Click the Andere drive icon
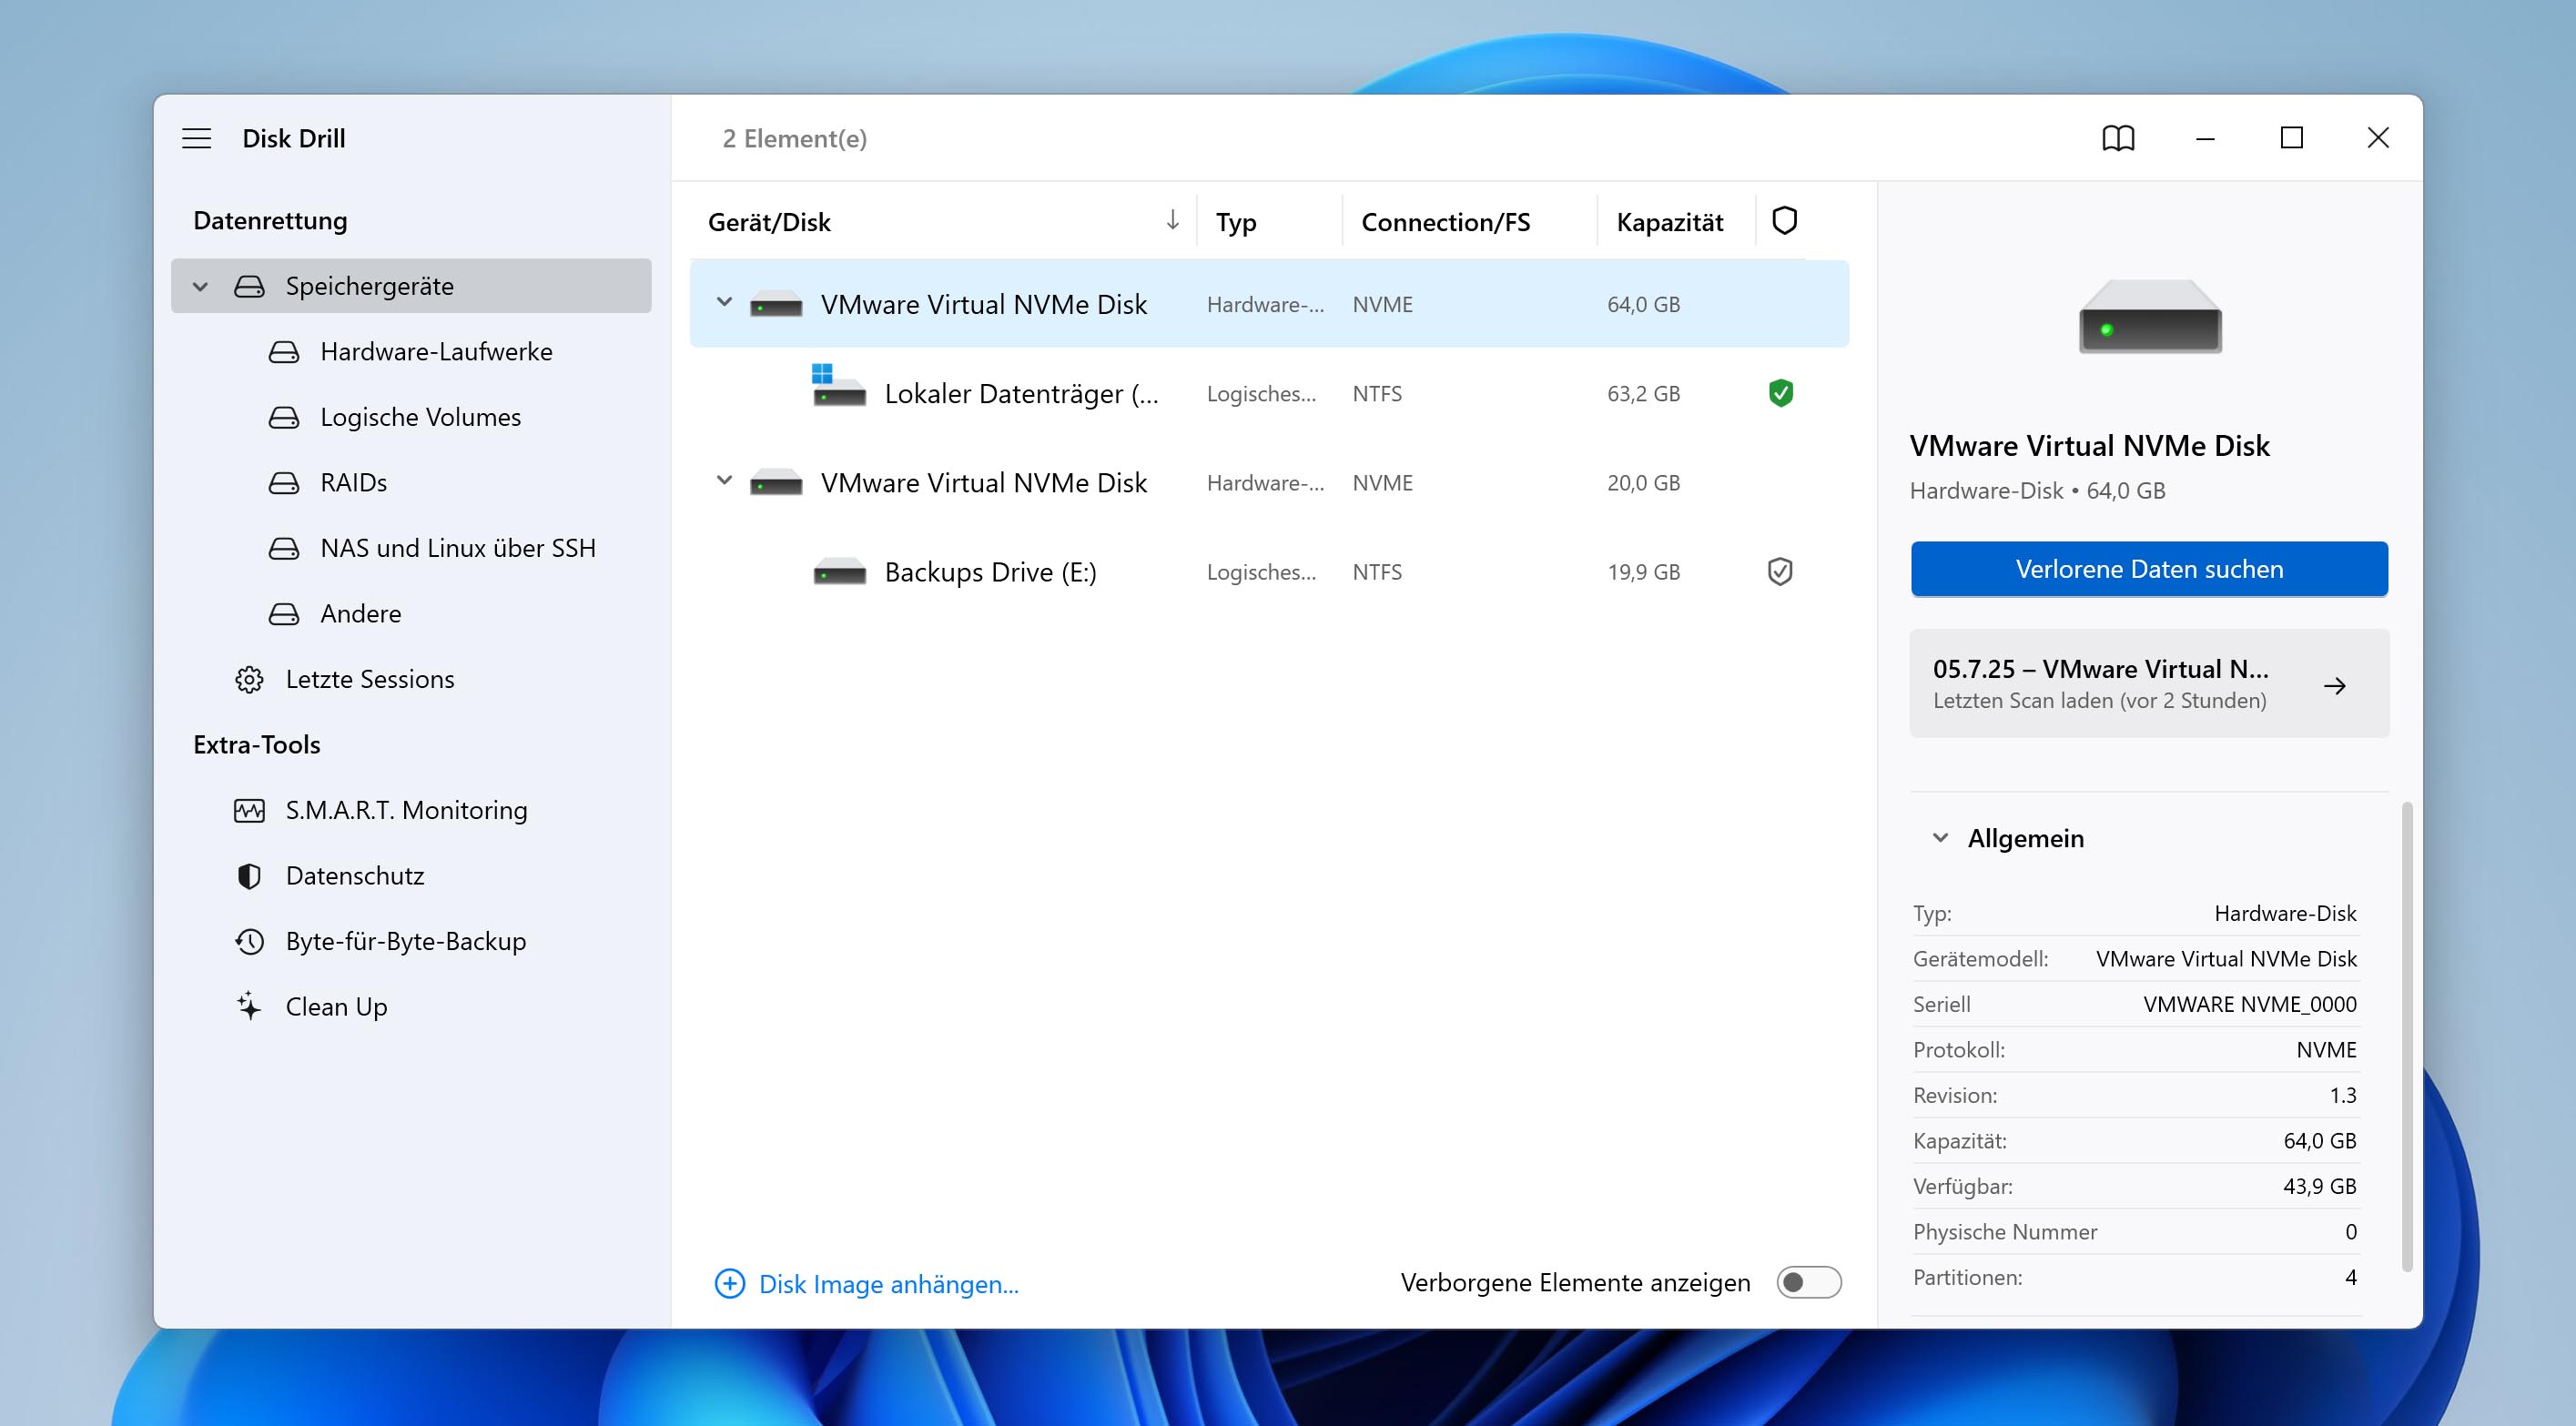The height and width of the screenshot is (1426, 2576). pos(284,614)
